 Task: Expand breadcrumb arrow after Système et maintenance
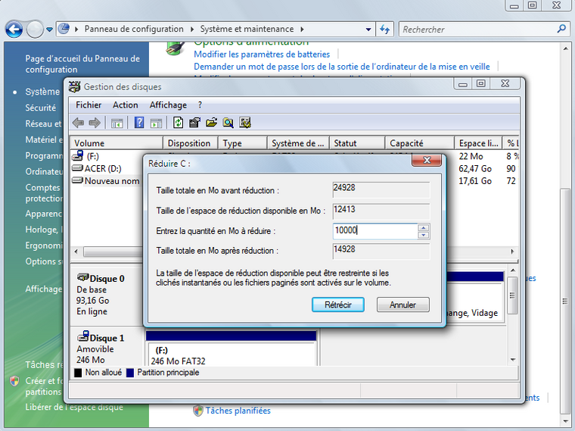pos(302,29)
